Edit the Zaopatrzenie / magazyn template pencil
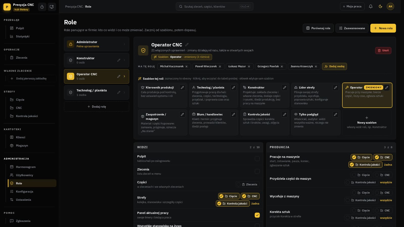The width and height of the screenshot is (404, 227). pyautogui.click(x=182, y=115)
